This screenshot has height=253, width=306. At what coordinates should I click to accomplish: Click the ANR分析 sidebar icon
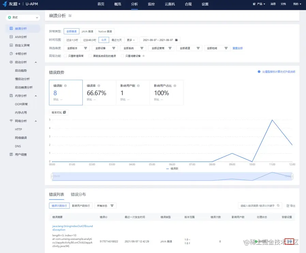tap(11, 37)
